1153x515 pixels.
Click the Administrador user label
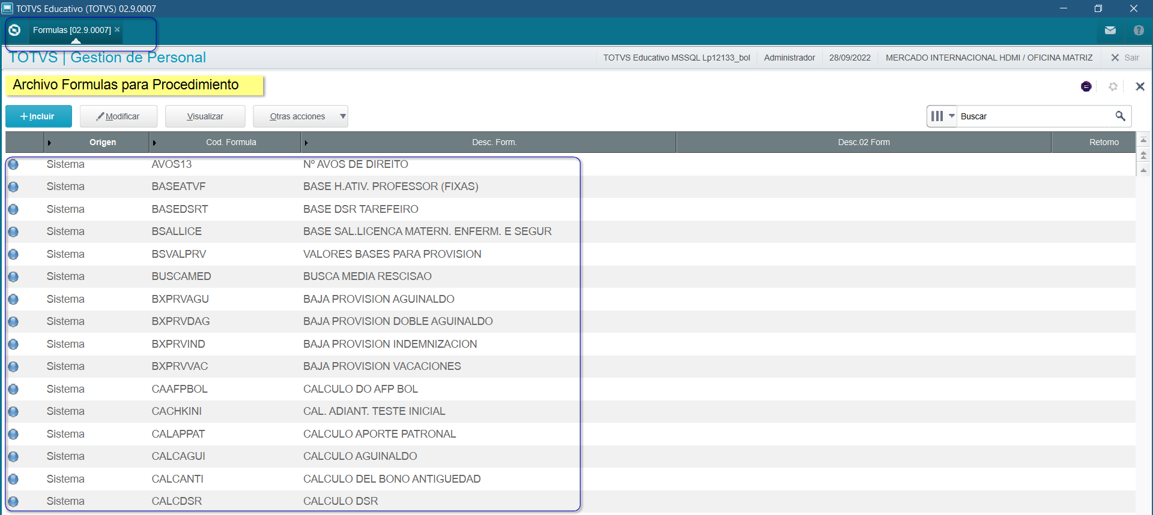[789, 58]
